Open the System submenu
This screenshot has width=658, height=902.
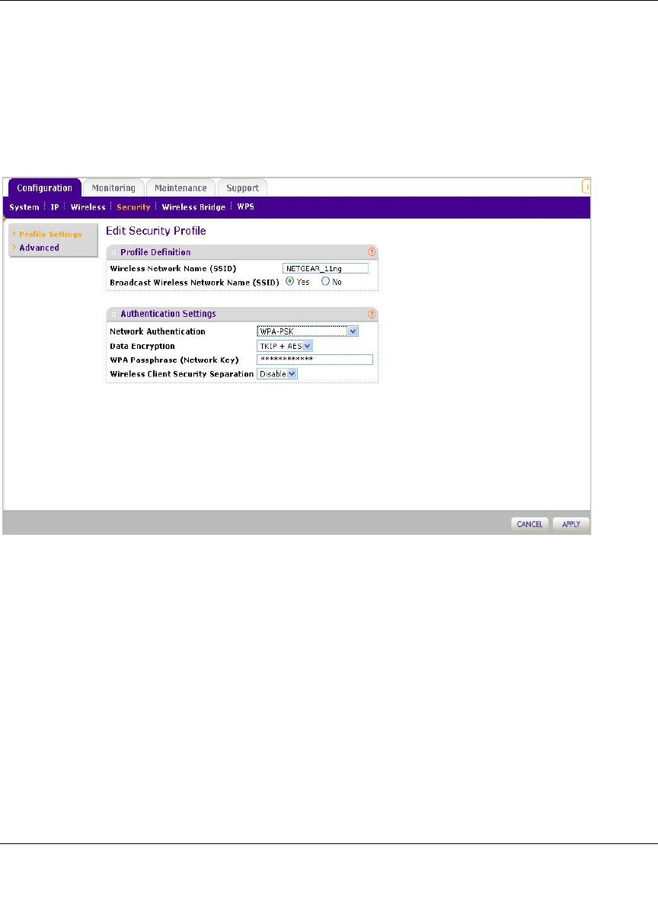[x=24, y=207]
